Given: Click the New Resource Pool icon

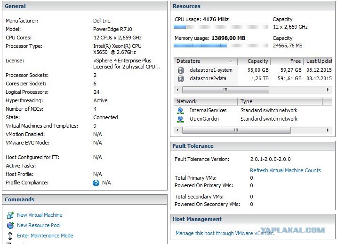Looking at the screenshot, I should [10, 225].
